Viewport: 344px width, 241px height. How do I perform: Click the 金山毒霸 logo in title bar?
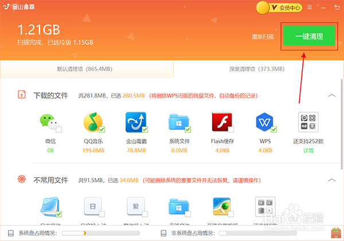(19, 7)
